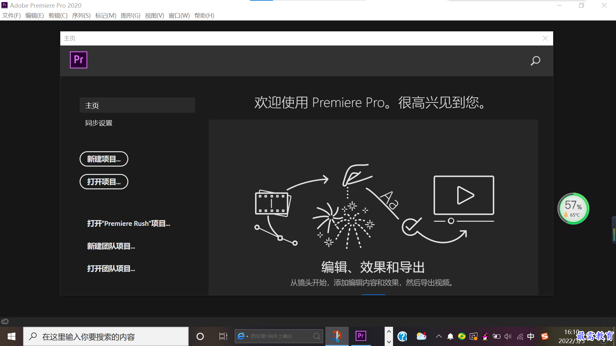Click taskbar toolbar up arrow
The image size is (616, 346).
click(389, 332)
